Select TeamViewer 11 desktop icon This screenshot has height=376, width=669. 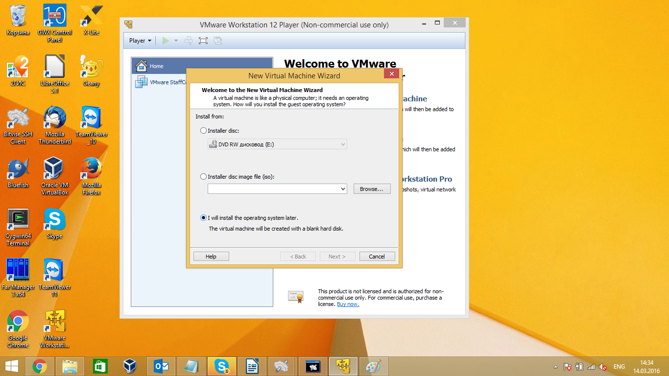pyautogui.click(x=55, y=278)
